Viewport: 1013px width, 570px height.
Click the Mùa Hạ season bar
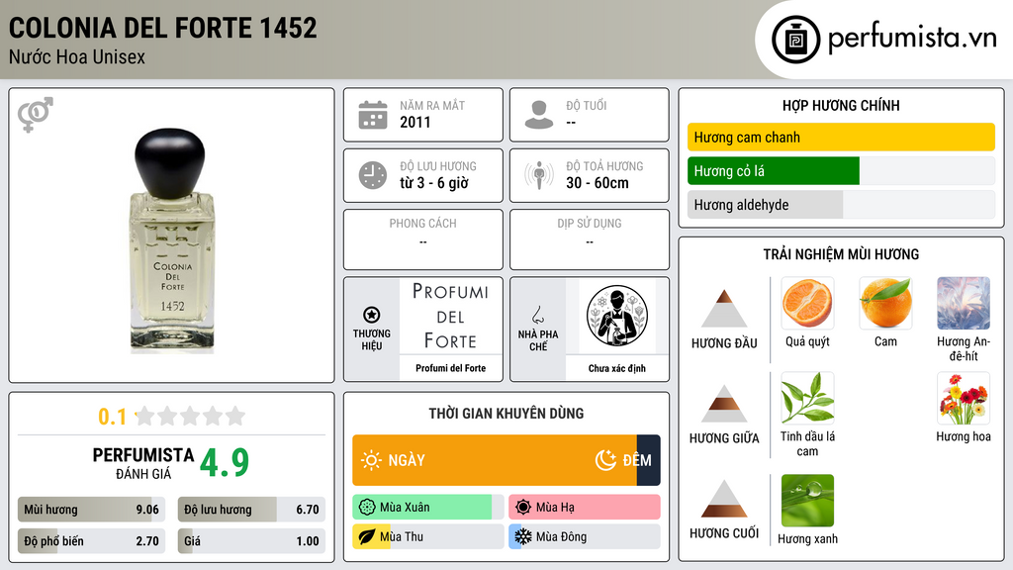(584, 508)
